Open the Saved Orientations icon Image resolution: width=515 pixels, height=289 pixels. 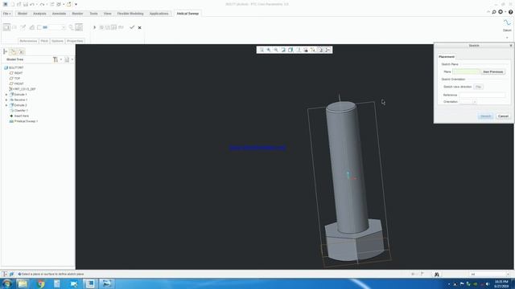coord(299,50)
